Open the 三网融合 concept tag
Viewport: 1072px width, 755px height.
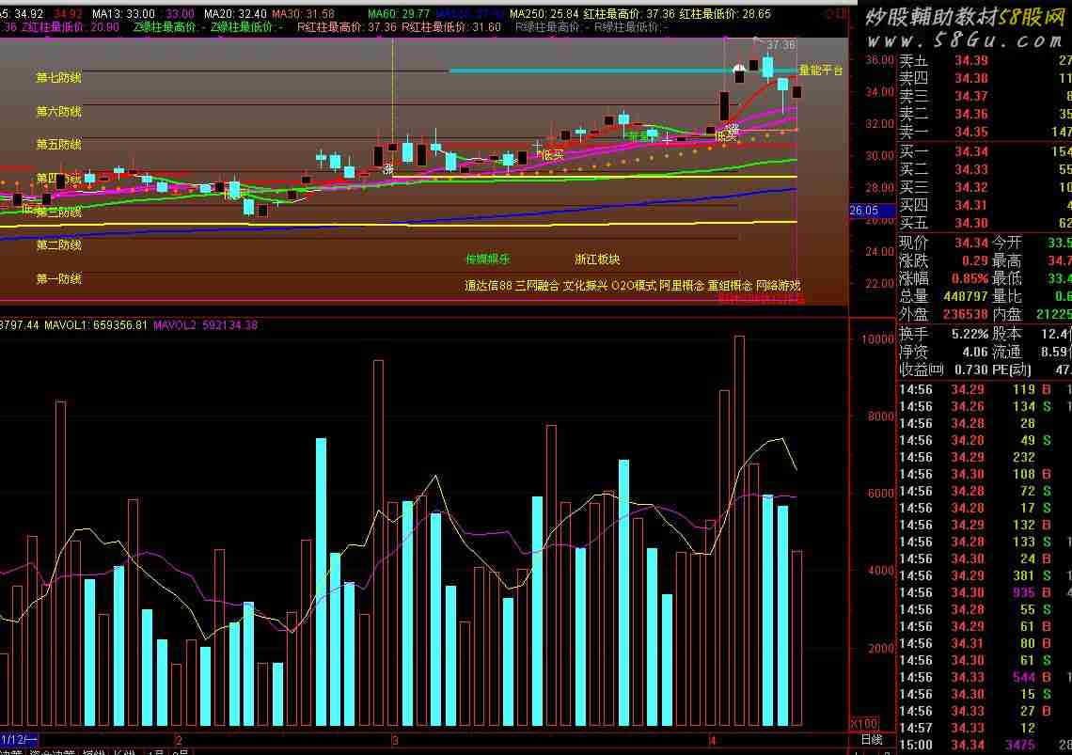click(x=537, y=285)
